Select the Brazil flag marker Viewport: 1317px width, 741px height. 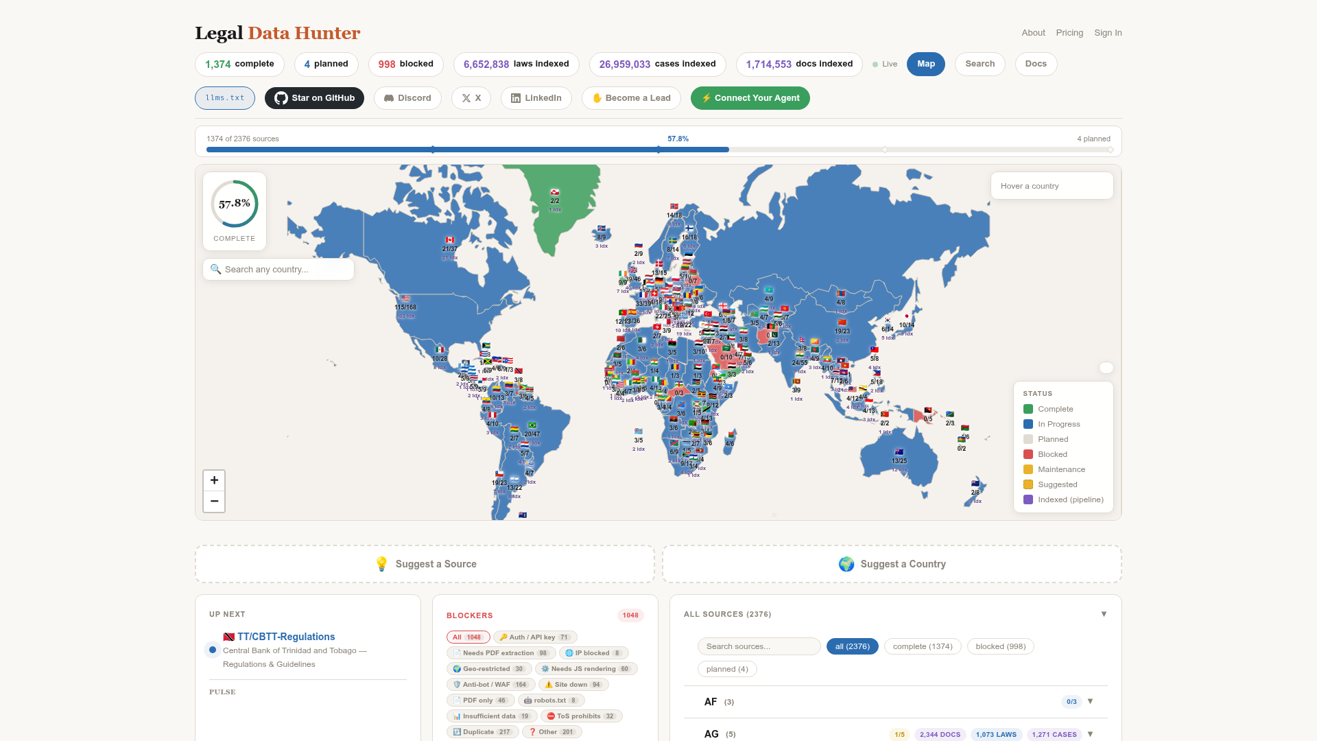532,425
